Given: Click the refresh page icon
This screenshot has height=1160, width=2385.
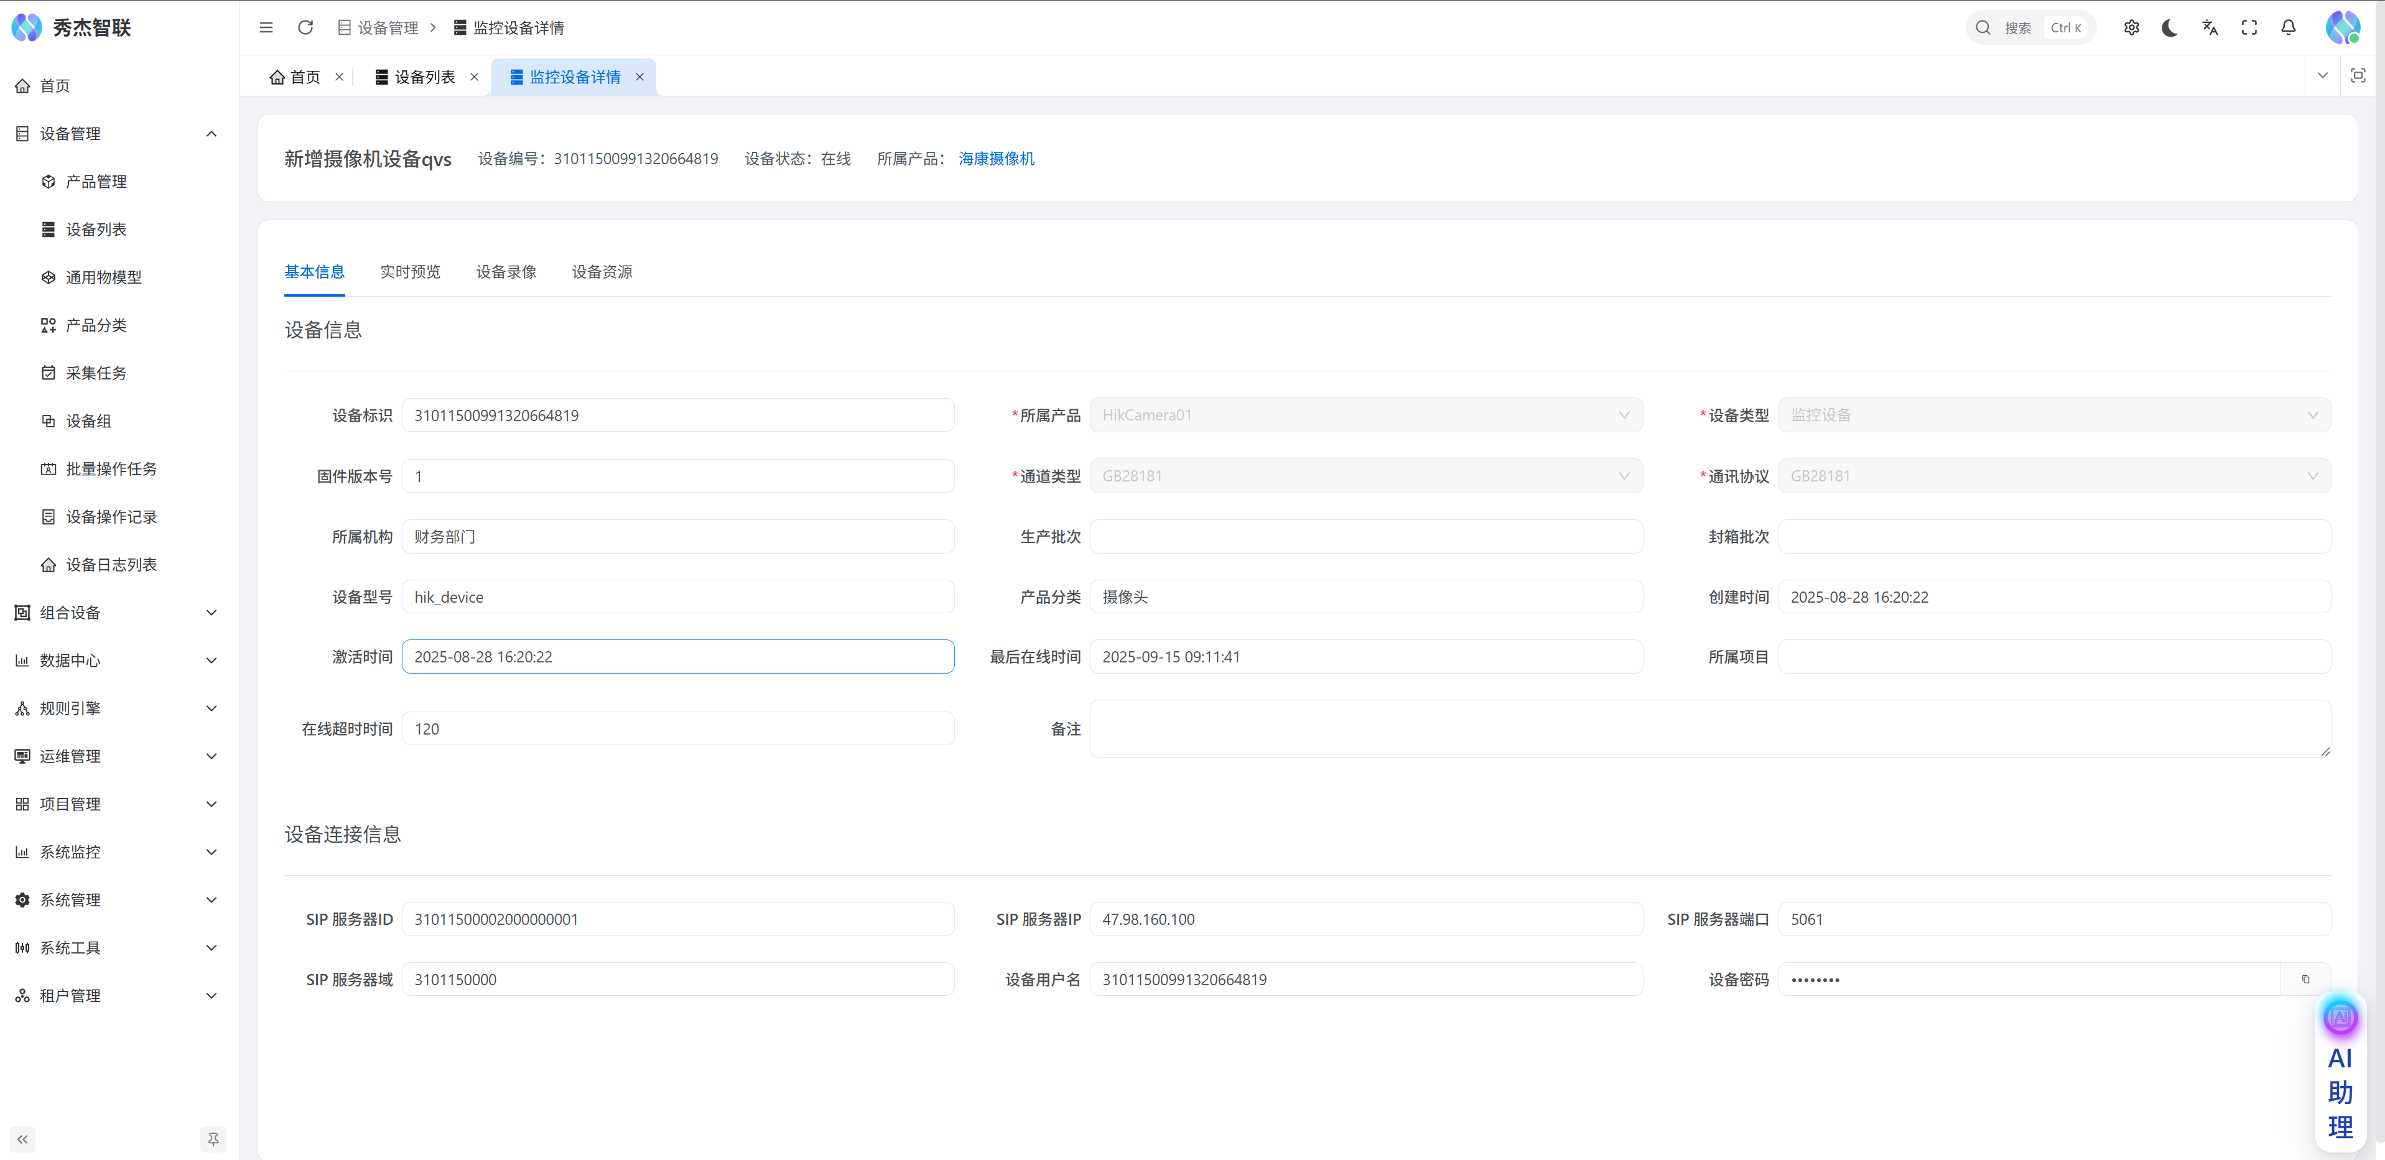Looking at the screenshot, I should (x=305, y=28).
